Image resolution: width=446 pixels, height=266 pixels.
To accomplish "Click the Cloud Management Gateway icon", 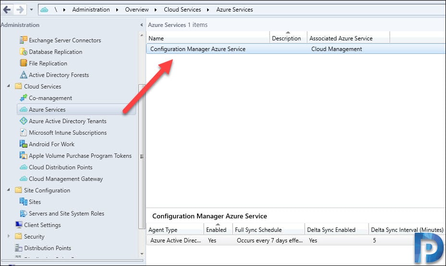I will pyautogui.click(x=24, y=178).
